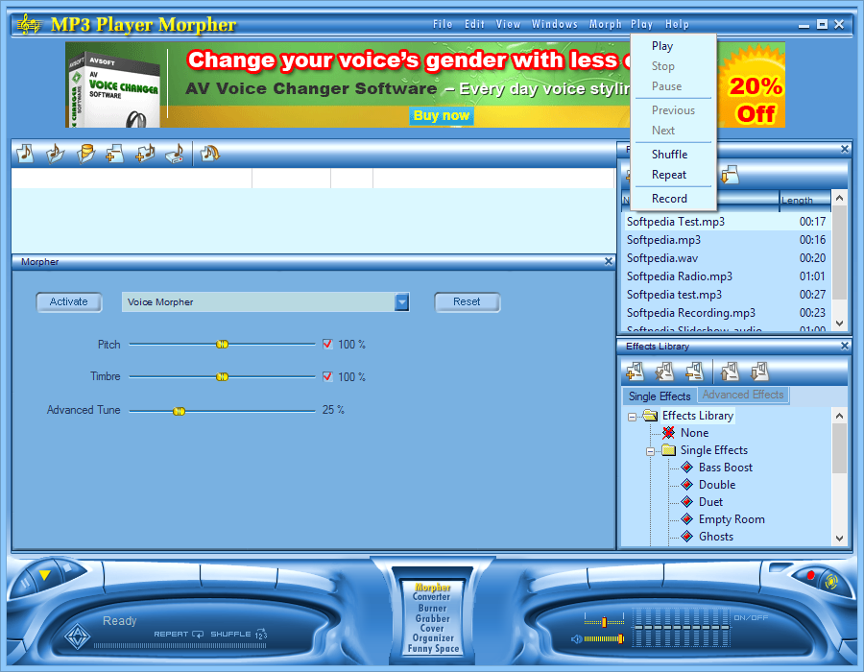The width and height of the screenshot is (864, 672).
Task: Click the move effect up arrow icon
Action: 730,372
